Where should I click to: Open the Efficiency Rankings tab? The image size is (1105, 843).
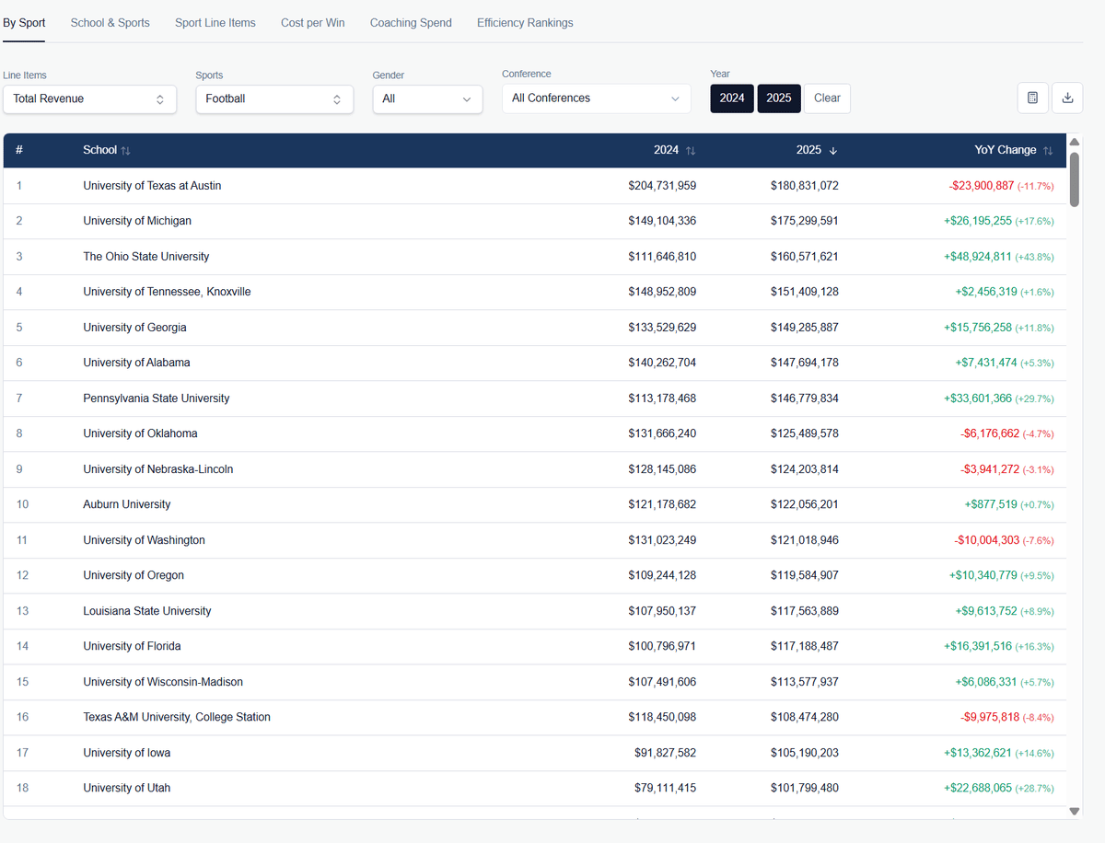coord(525,23)
